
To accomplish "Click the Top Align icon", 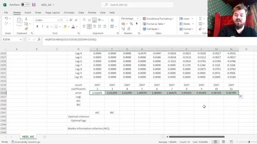I will [84, 20].
